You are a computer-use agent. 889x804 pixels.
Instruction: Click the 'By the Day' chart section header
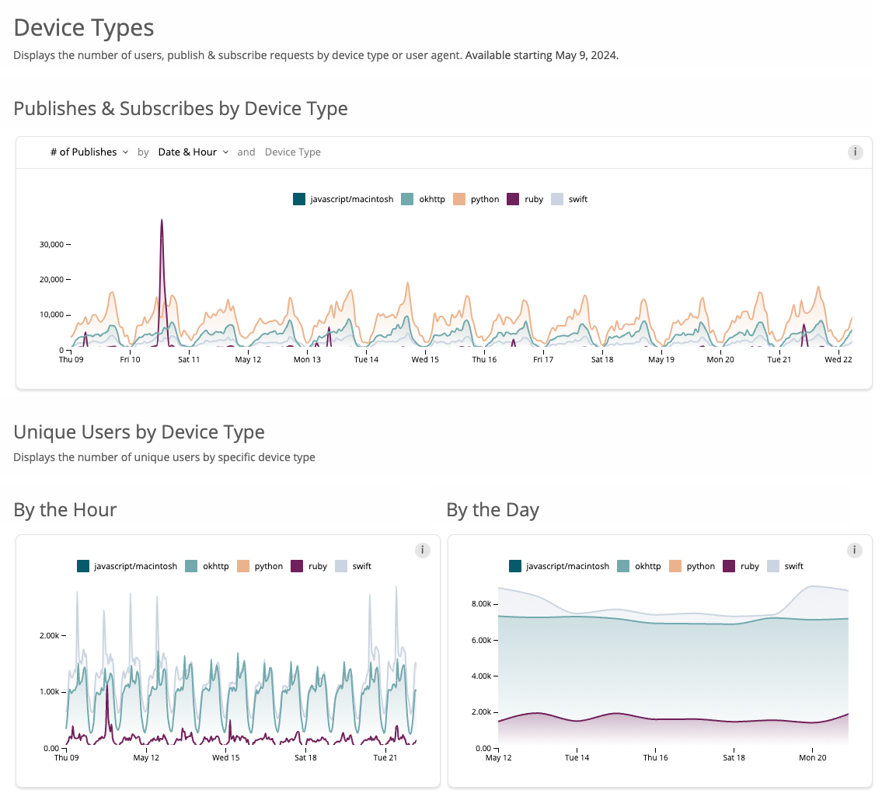coord(492,509)
